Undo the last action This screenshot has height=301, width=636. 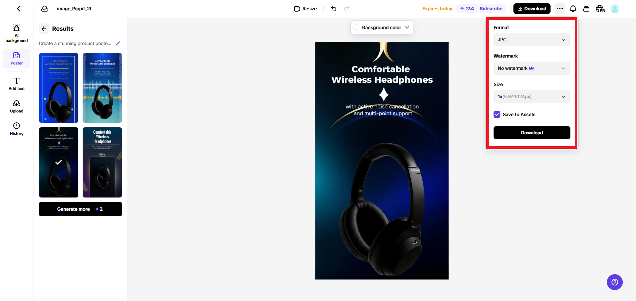point(334,9)
